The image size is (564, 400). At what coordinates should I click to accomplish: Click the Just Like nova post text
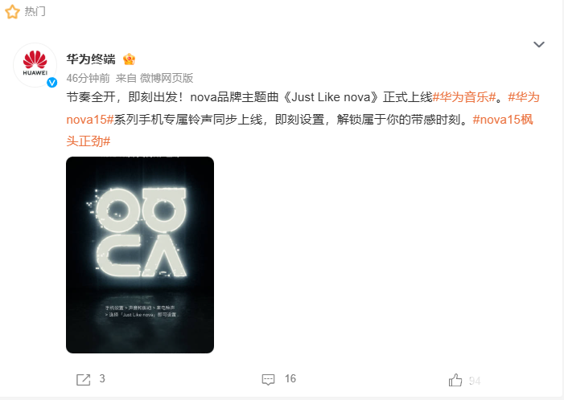tap(331, 97)
